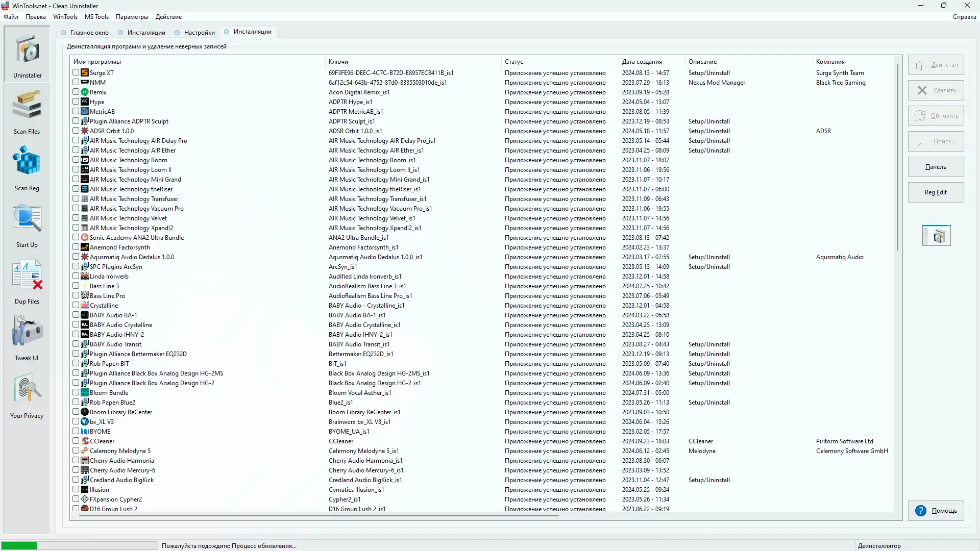Click the installer disc icon below Reg Edit
980x551 pixels.
[x=936, y=235]
